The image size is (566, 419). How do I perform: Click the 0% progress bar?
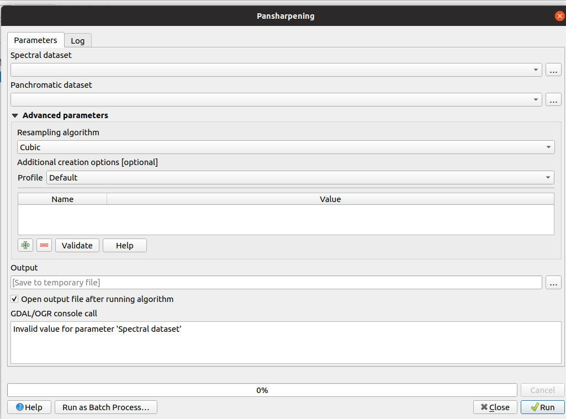pyautogui.click(x=262, y=390)
